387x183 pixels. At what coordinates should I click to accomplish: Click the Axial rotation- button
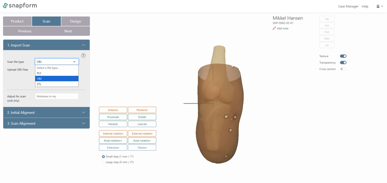click(x=142, y=140)
